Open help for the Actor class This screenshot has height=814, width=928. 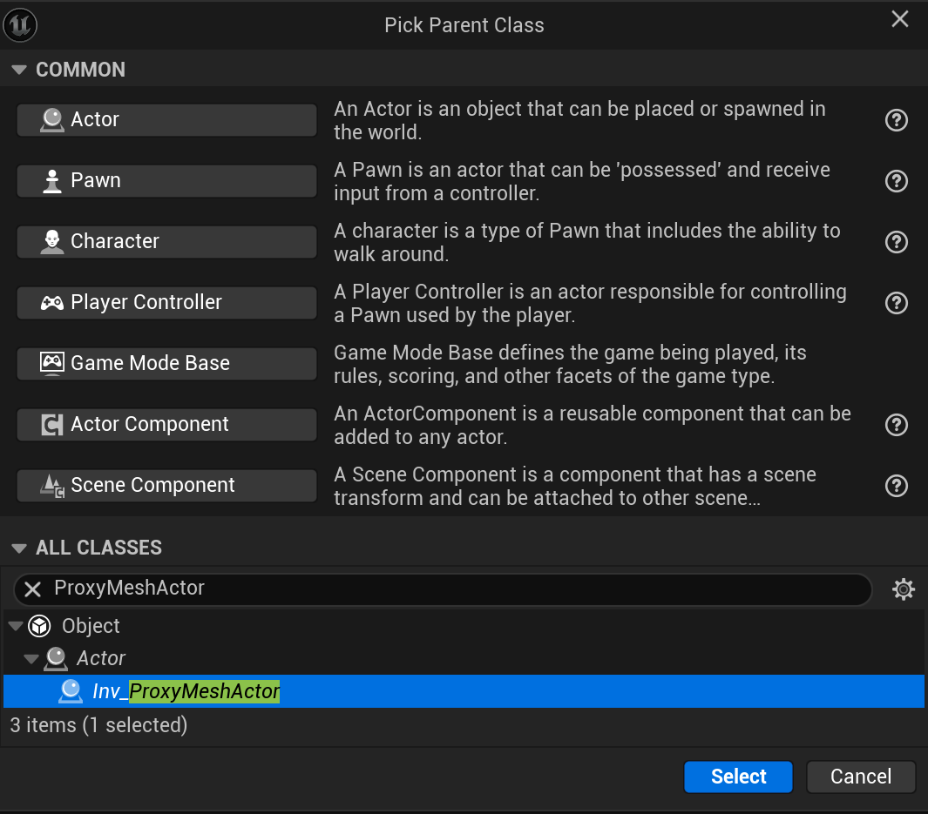tap(897, 120)
